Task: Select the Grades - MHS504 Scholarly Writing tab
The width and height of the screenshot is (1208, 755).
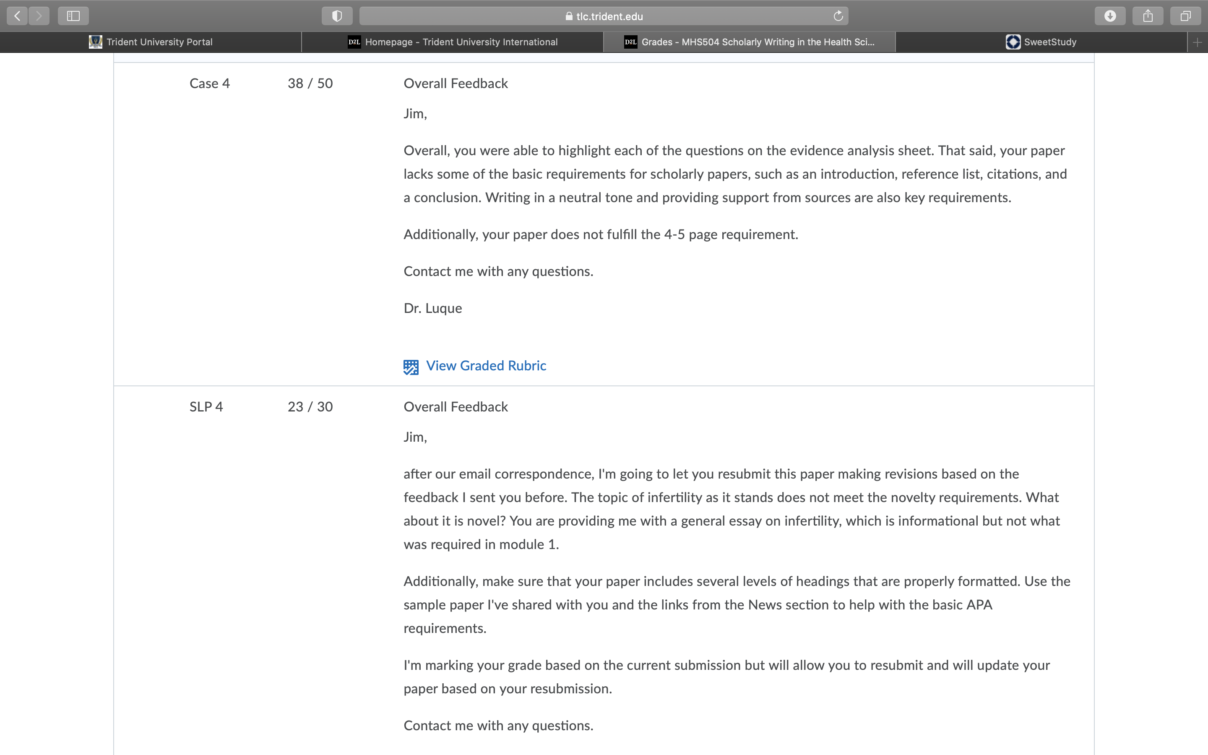Action: pyautogui.click(x=749, y=42)
